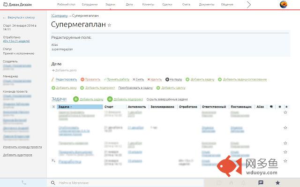The height and width of the screenshot is (187, 300).
Task: Click the green plus before Добавить сделку
Action: point(158,88)
